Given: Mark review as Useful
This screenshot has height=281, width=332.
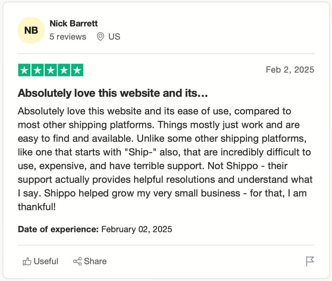Looking at the screenshot, I should tap(40, 261).
